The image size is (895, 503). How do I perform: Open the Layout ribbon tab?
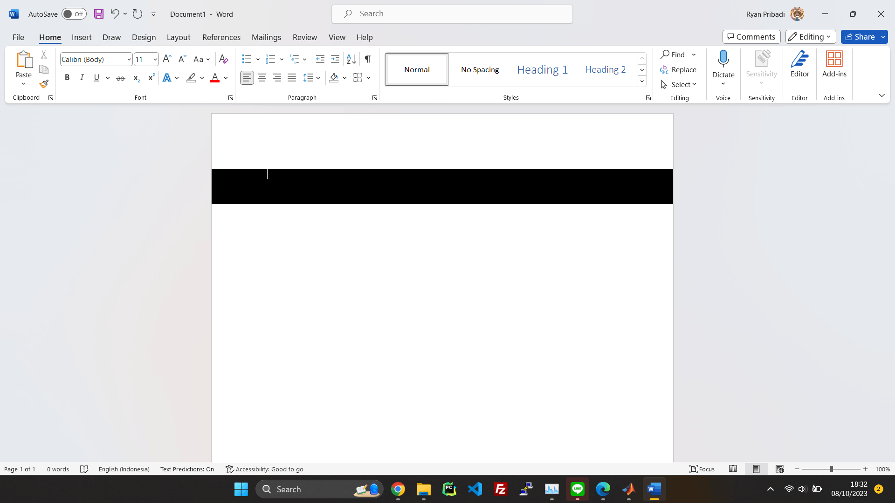click(x=179, y=37)
